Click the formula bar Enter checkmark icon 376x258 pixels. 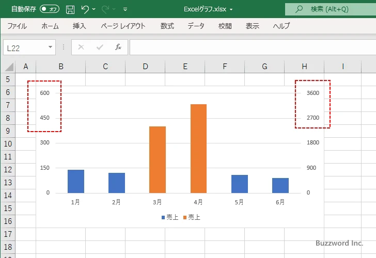click(100, 47)
